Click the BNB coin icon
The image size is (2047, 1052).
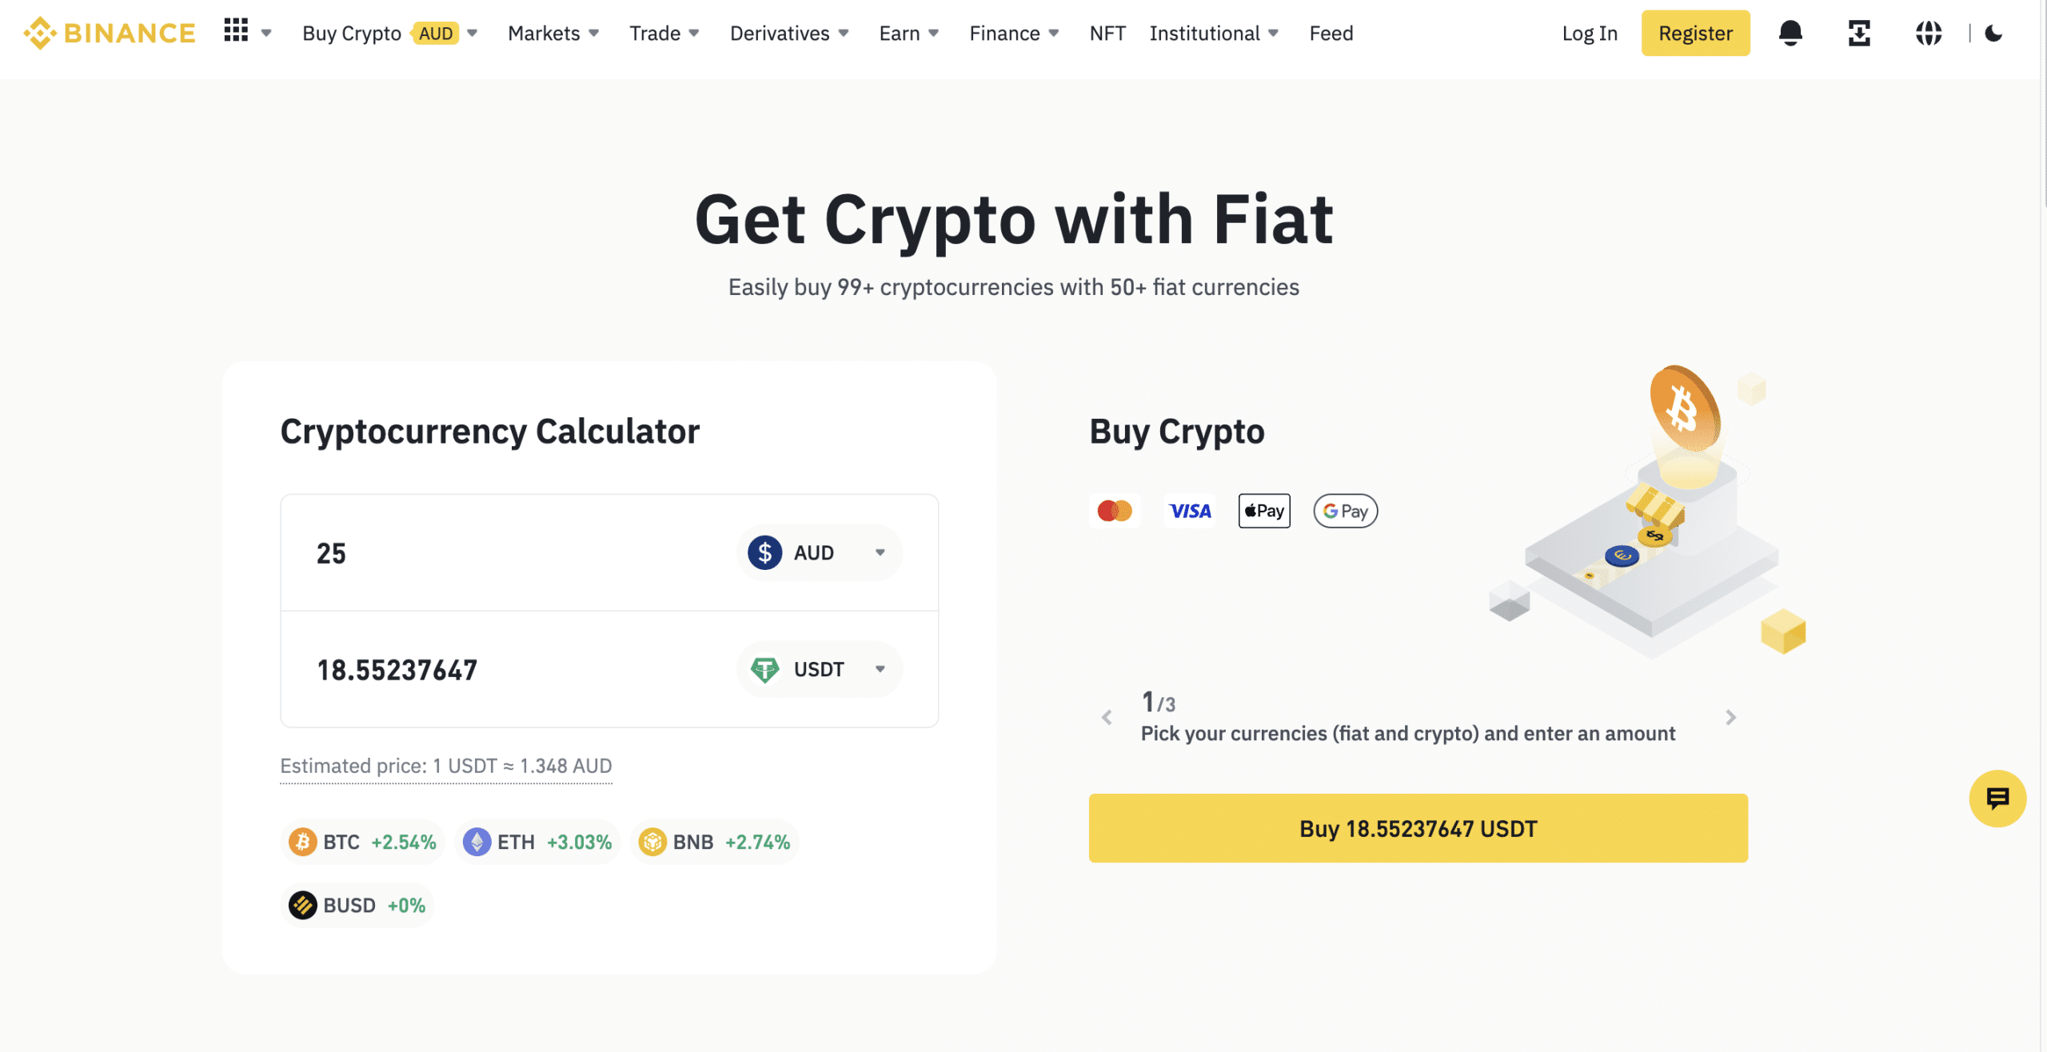[x=652, y=841]
